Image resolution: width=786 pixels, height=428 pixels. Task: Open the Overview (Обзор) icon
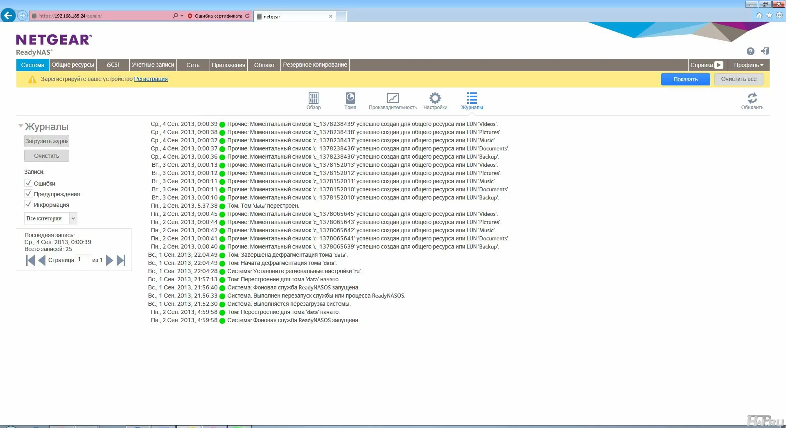(x=313, y=99)
